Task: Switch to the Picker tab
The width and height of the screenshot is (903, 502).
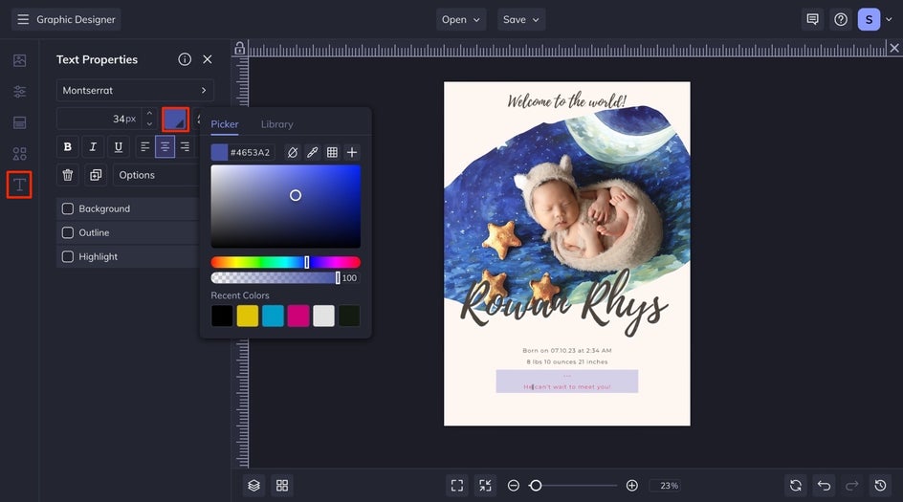Action: [x=225, y=124]
